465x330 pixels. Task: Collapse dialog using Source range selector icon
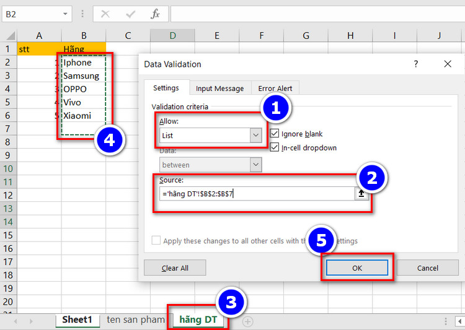[x=361, y=194]
